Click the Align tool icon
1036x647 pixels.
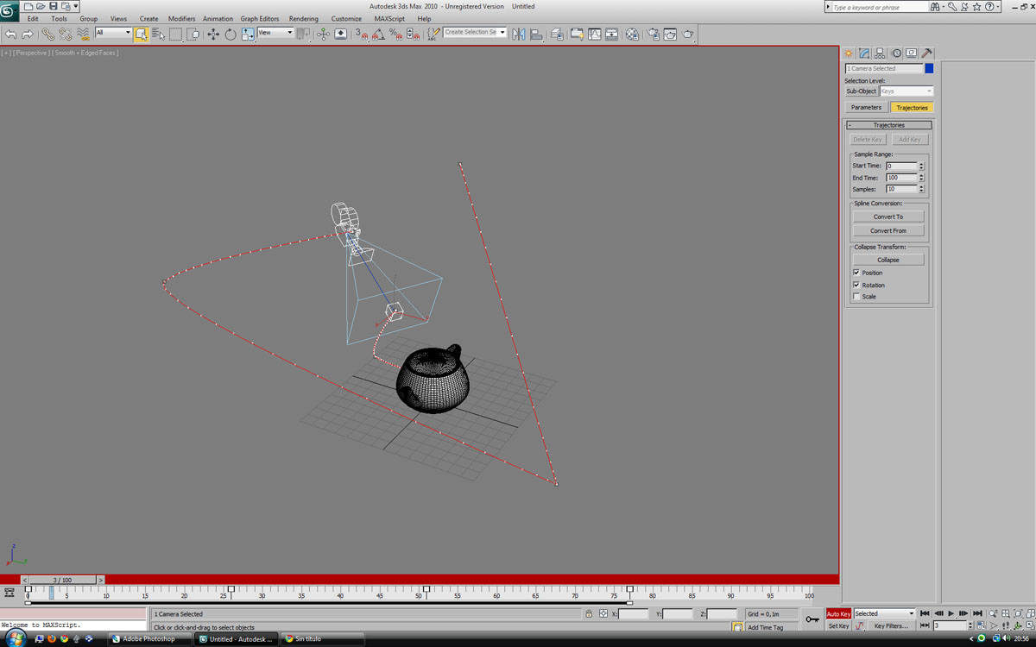click(x=536, y=34)
